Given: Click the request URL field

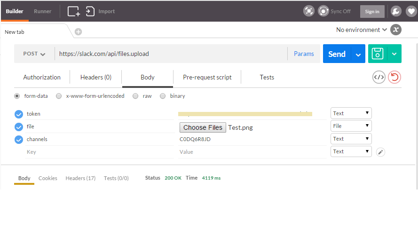Looking at the screenshot, I should (169, 54).
